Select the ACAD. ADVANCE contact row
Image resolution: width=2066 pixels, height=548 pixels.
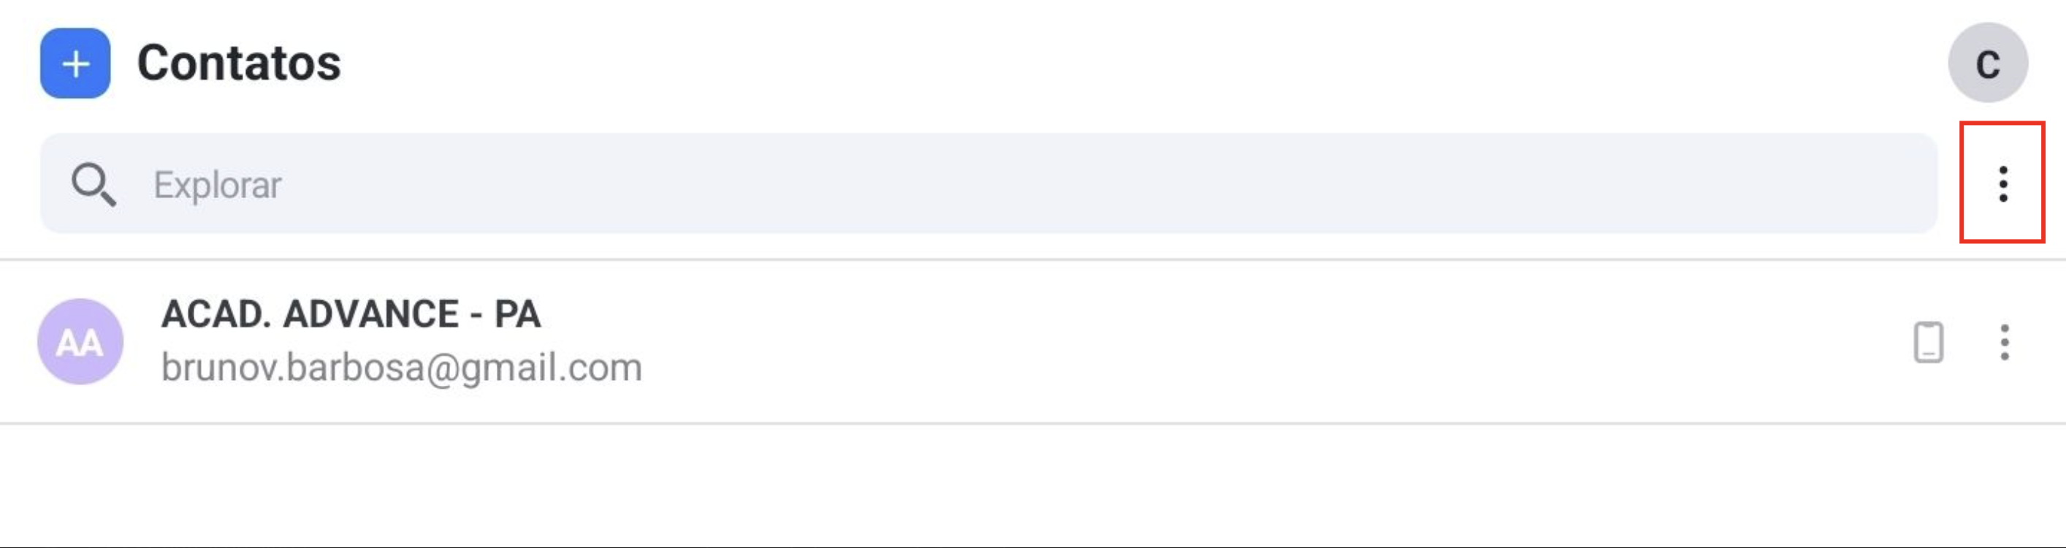pyautogui.click(x=1033, y=342)
